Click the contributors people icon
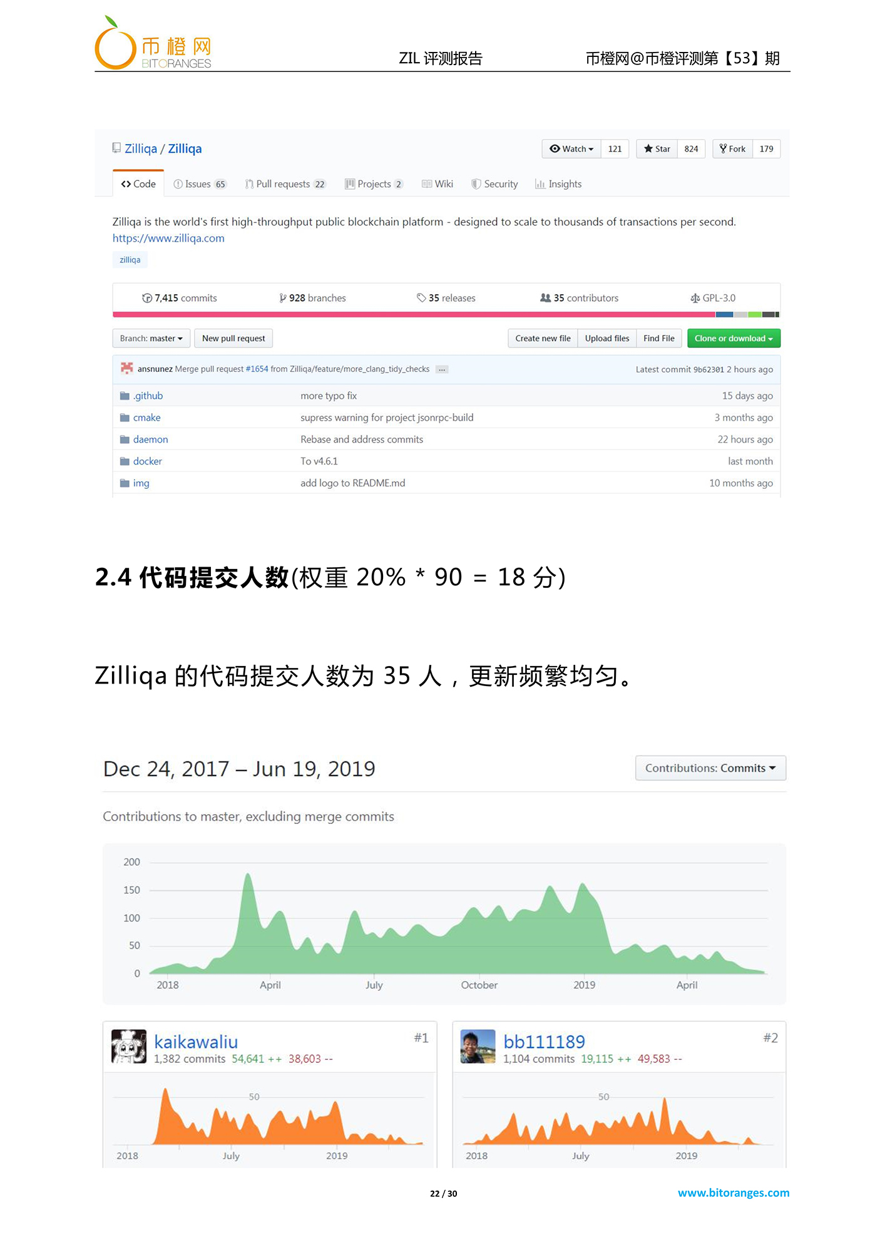Screen dimensions: 885x1252 tap(546, 298)
